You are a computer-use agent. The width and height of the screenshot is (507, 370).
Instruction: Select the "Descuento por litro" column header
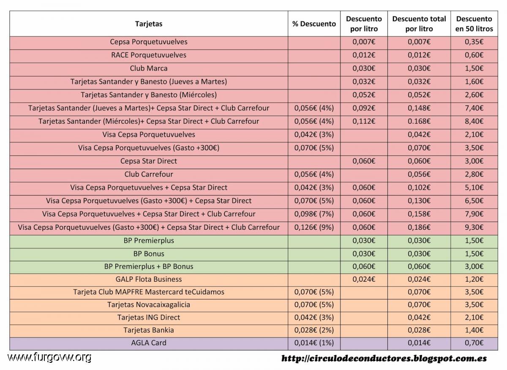pyautogui.click(x=364, y=24)
